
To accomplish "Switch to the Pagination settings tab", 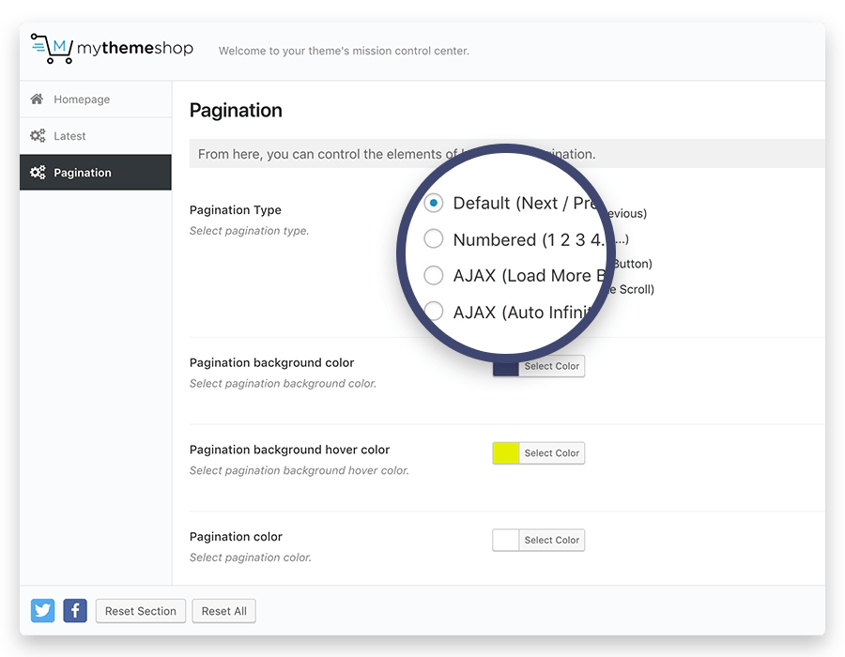I will 96,173.
